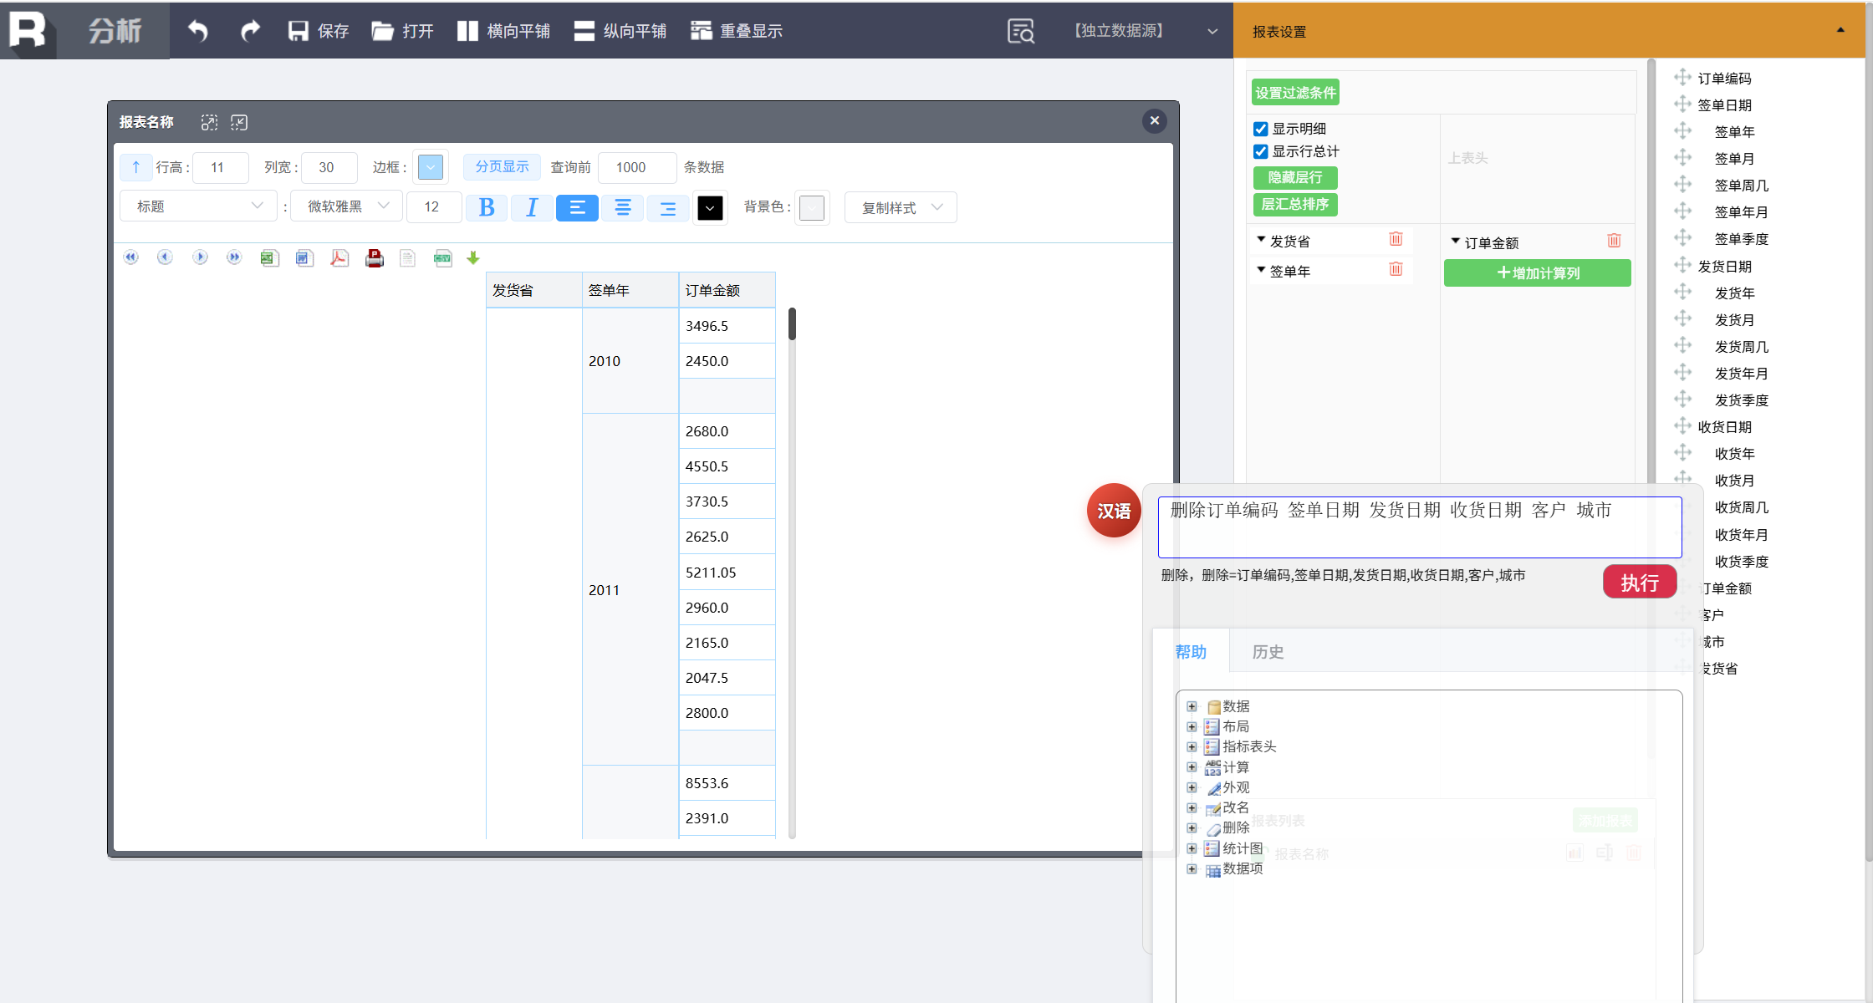
Task: Delete 发货省 row dimension trash icon
Action: [x=1396, y=240]
